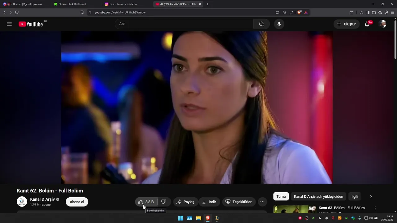Open the browser main hamburger menu

393,12
